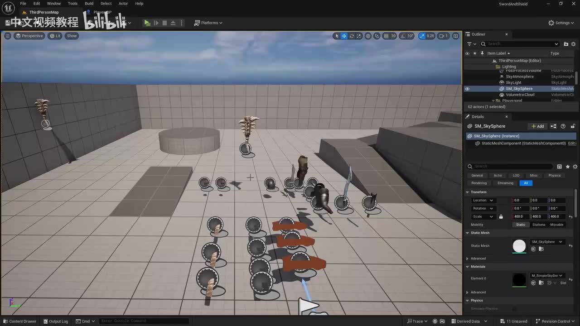This screenshot has height=326, width=580.
Task: Open the rotation snap value 10° menu
Action: click(x=411, y=36)
